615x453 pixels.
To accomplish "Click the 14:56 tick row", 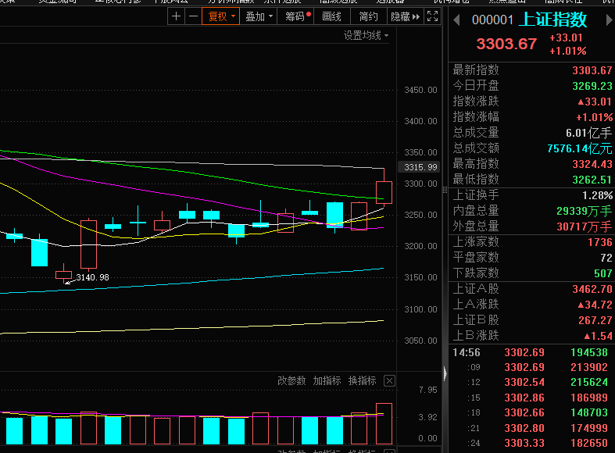I will [x=531, y=352].
